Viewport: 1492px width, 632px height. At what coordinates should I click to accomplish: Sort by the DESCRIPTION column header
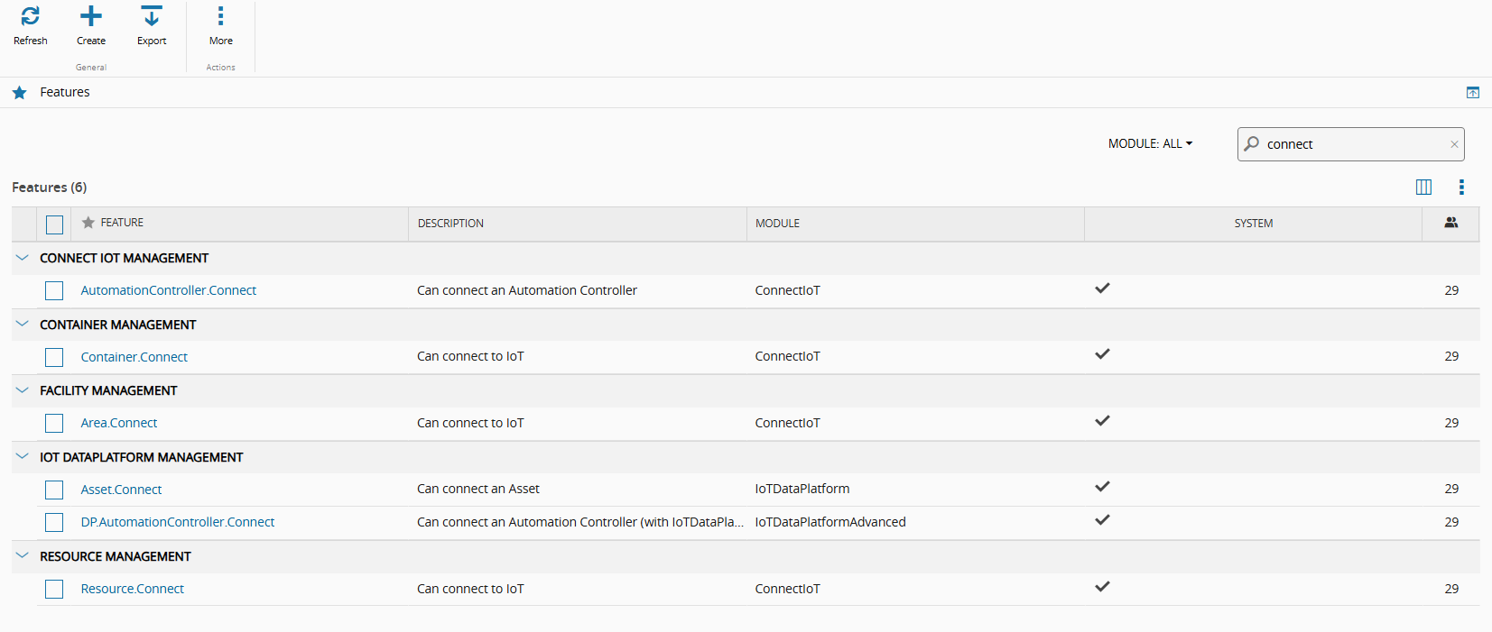450,224
